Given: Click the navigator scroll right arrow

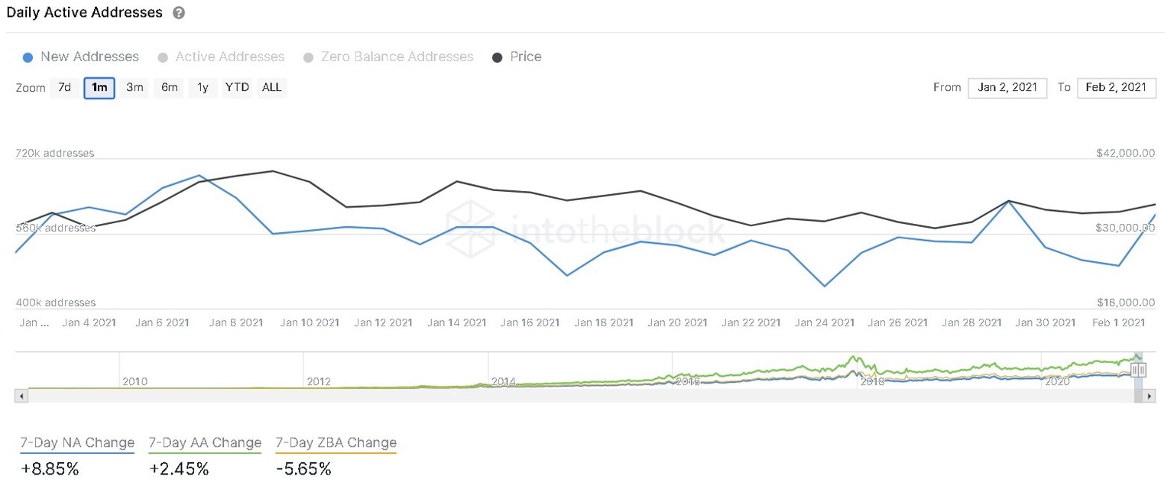Looking at the screenshot, I should point(1150,396).
